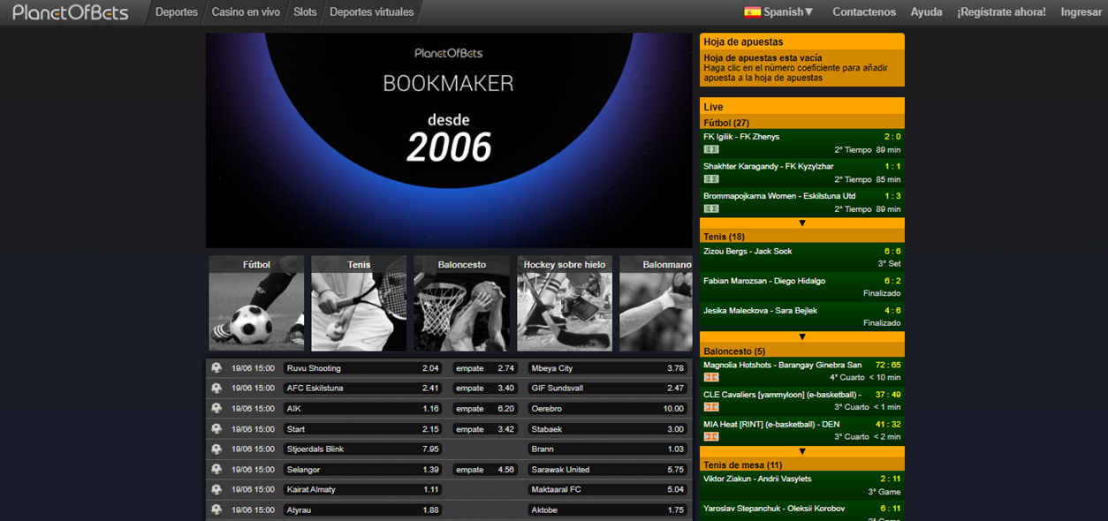Click the Tenis de mesa (11) header
Image resolution: width=1108 pixels, height=521 pixels.
(802, 464)
